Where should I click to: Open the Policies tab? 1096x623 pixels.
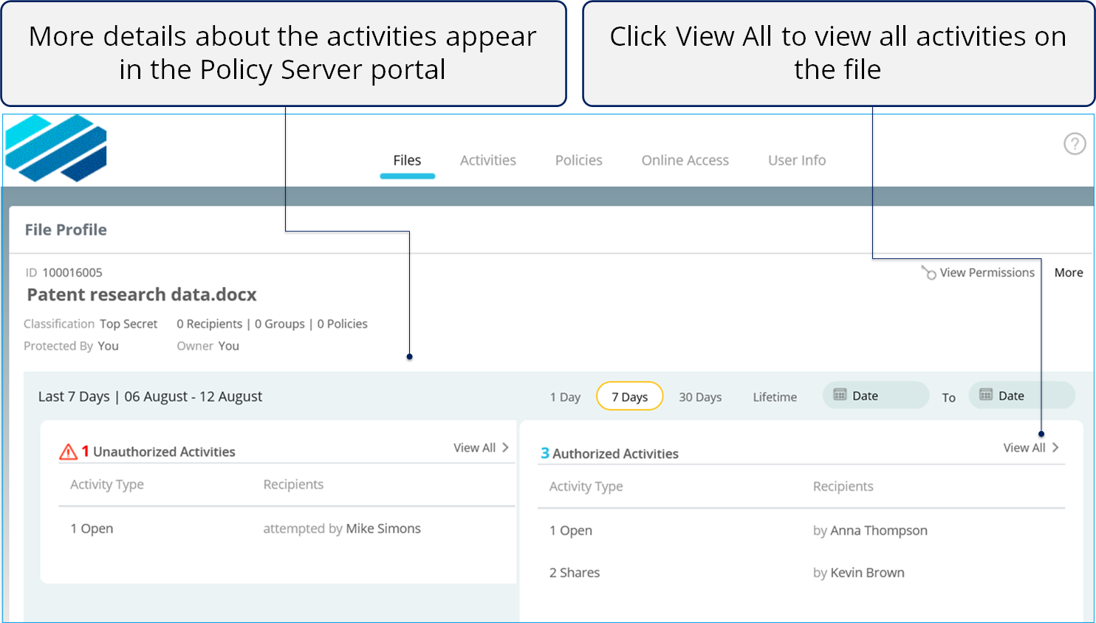[x=578, y=160]
